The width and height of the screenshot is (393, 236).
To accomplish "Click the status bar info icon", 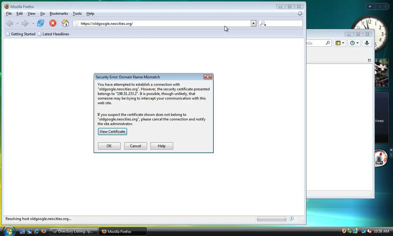I will (292, 219).
